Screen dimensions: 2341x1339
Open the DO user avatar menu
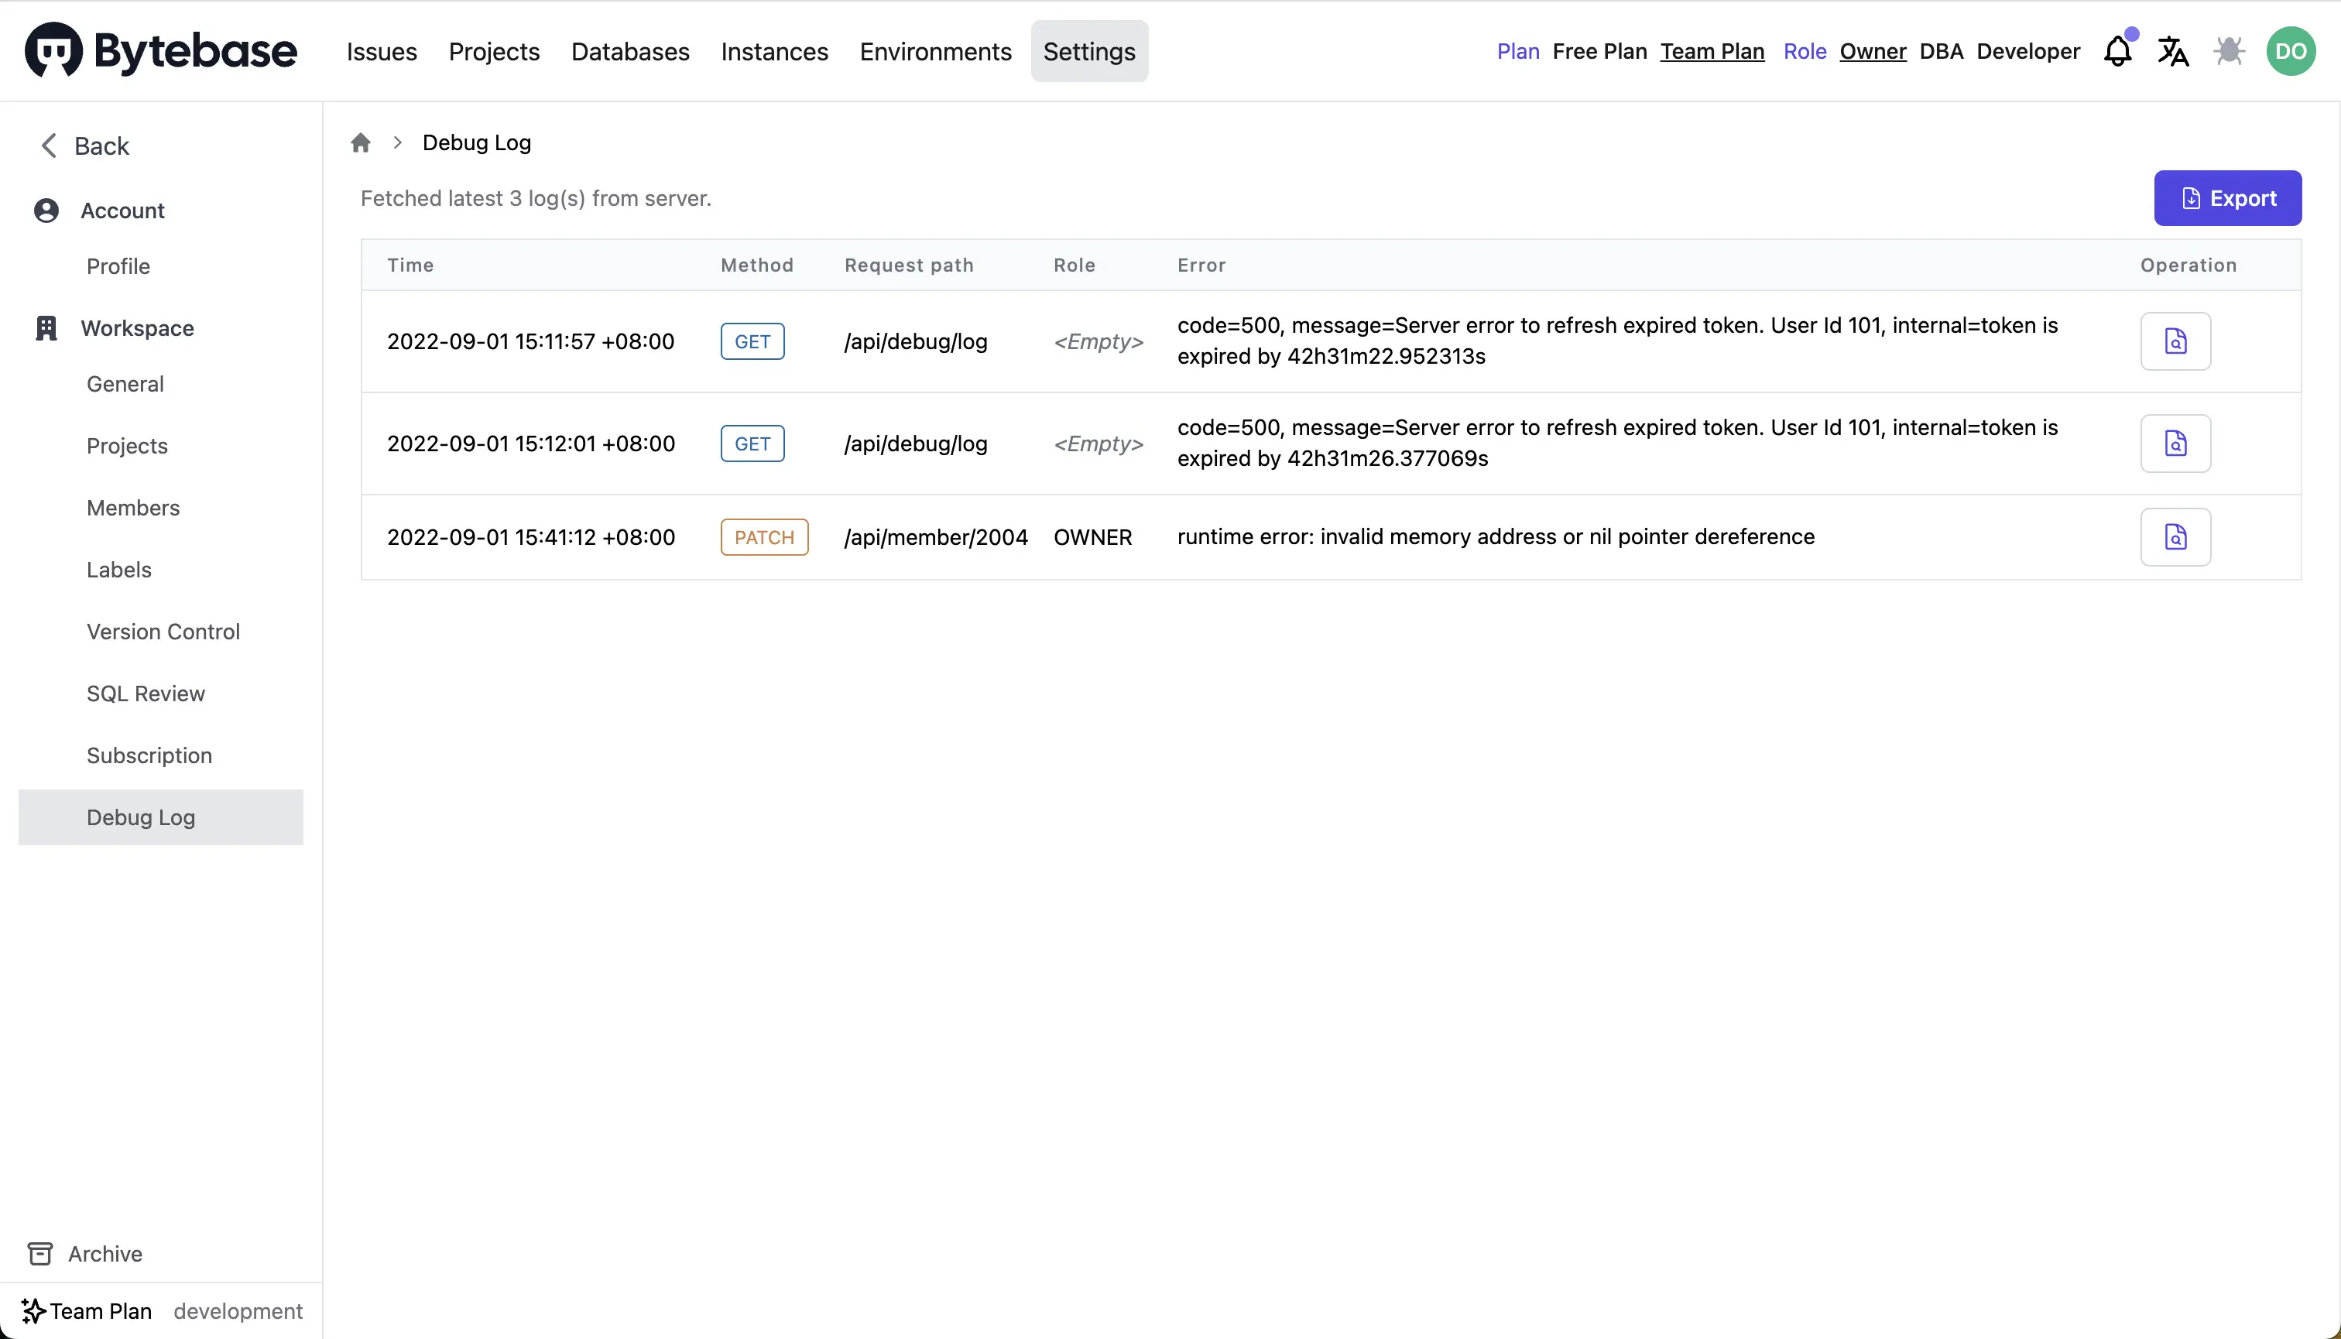2291,52
